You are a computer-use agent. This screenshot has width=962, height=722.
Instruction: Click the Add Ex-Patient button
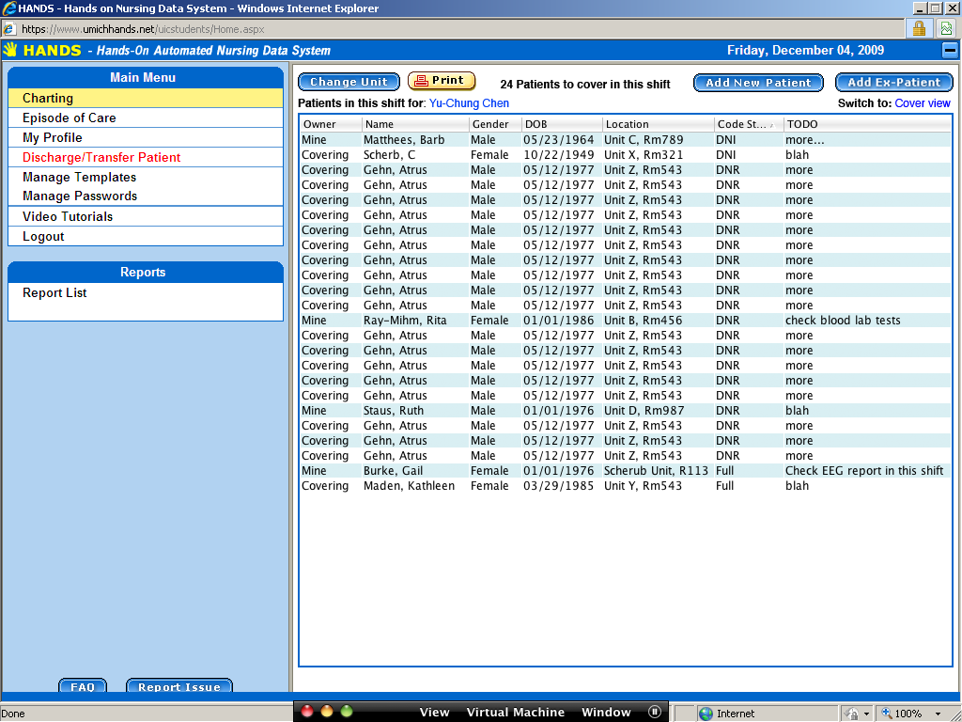[x=894, y=83]
